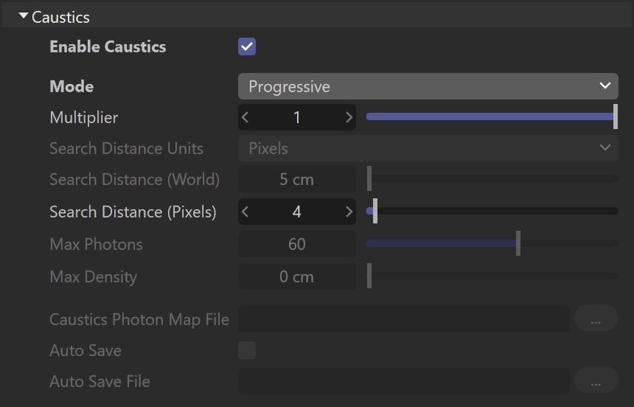Click the Caustics Photon Map File path field
Viewport: 634px width, 407px height.
[x=404, y=319]
